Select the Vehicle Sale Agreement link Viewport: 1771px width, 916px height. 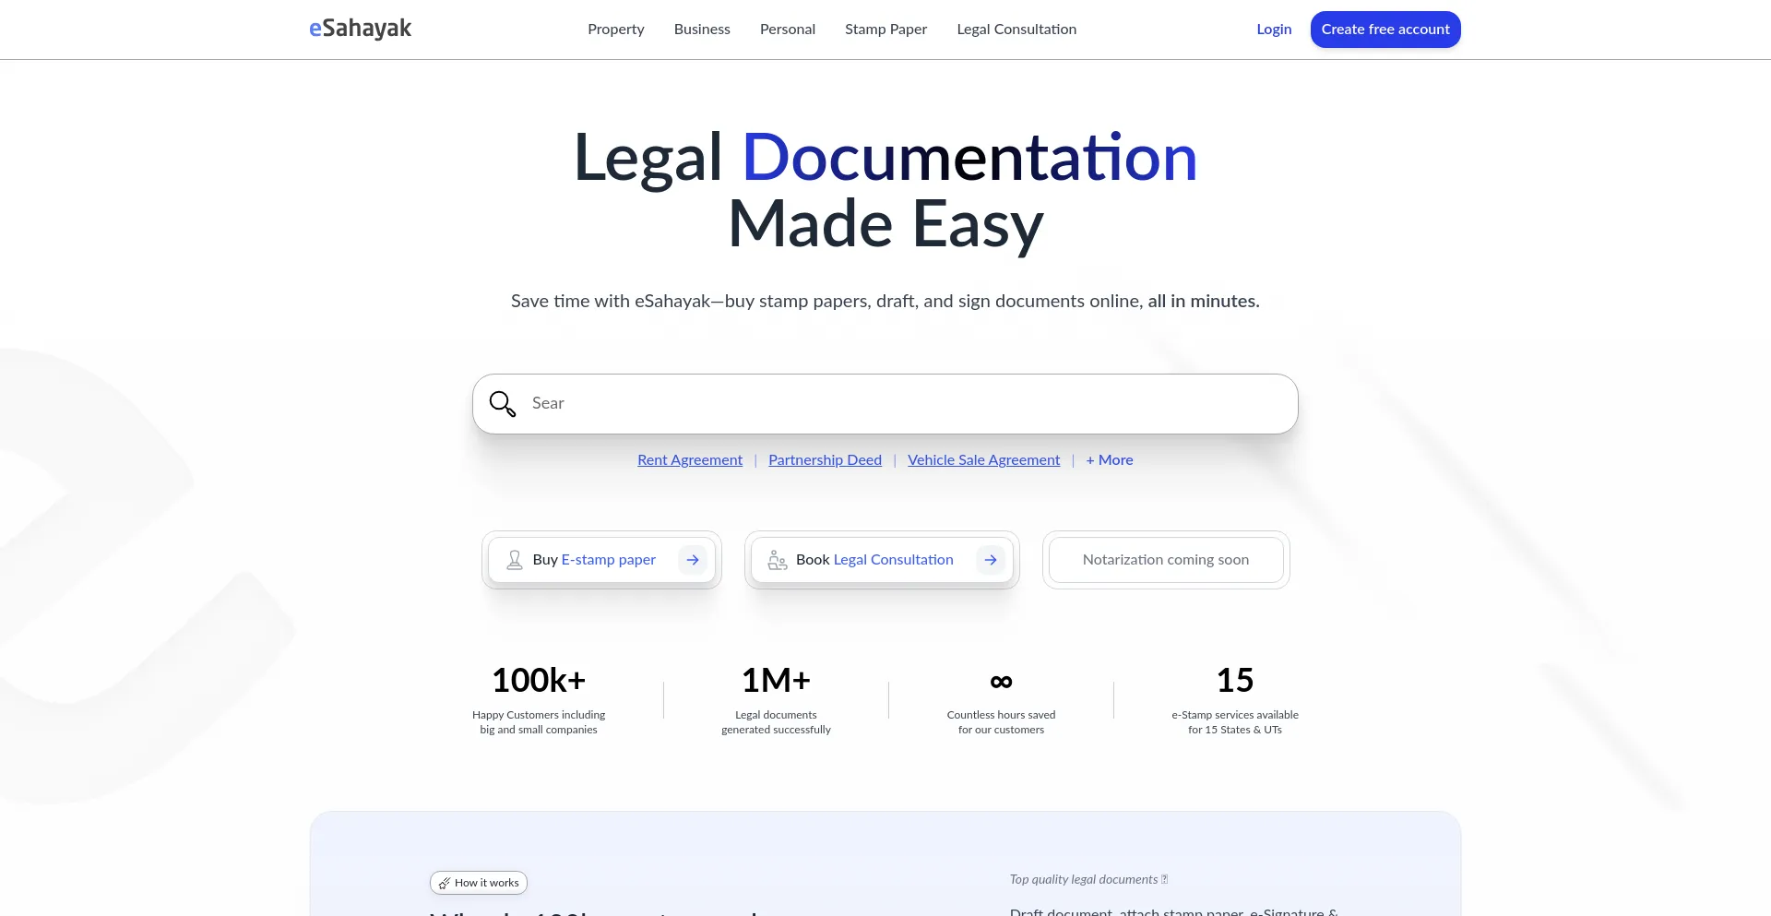[983, 460]
